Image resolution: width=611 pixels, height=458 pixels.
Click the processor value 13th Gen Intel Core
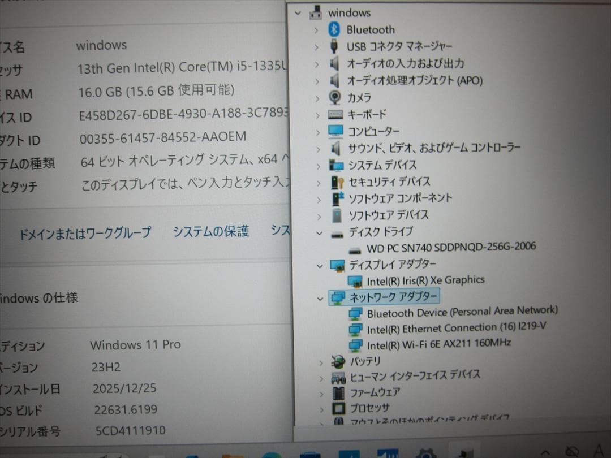point(182,67)
